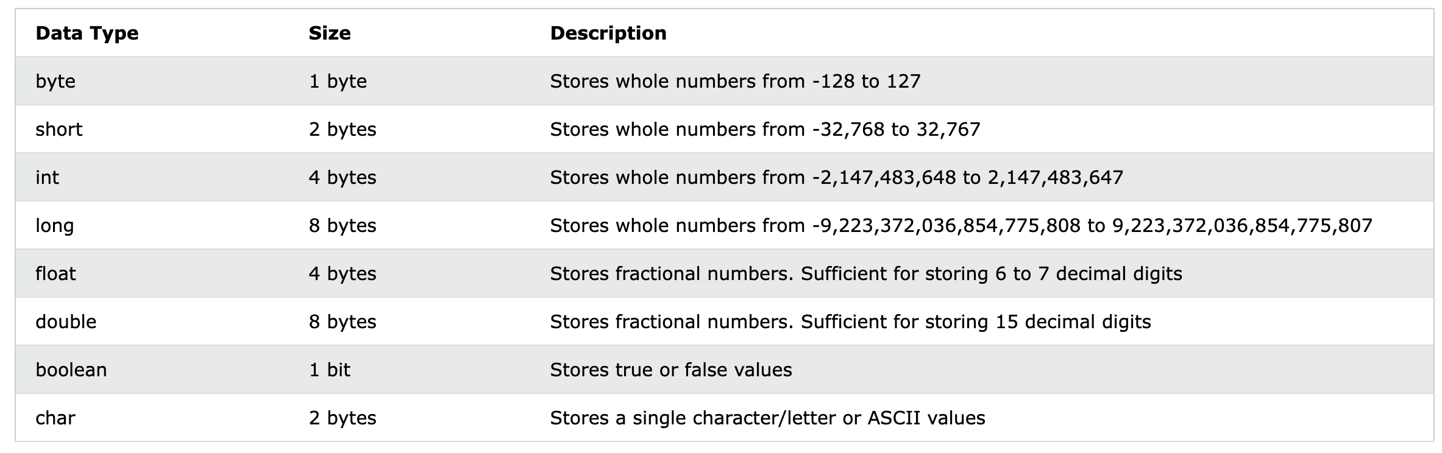Viewport: 1442px width, 453px height.
Task: Click the int data type cell
Action: (x=47, y=177)
